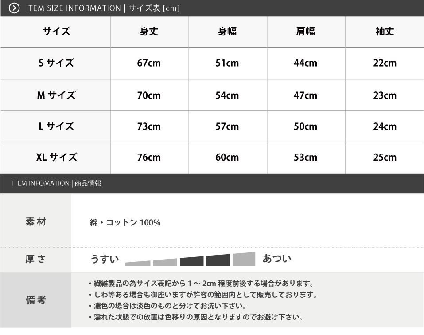Click the 67cm cell for S size

[149, 63]
